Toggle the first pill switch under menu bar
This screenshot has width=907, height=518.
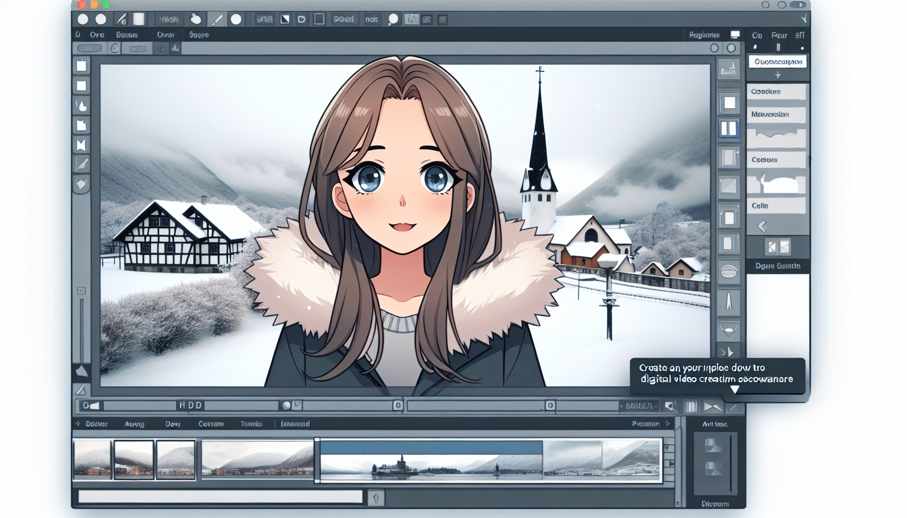[90, 49]
